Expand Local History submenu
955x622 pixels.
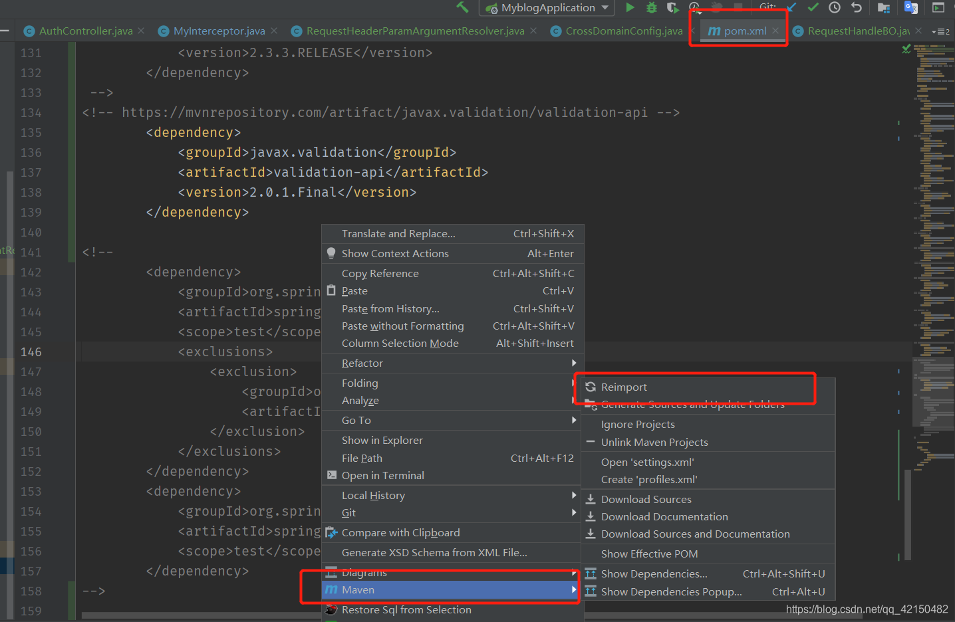point(452,496)
